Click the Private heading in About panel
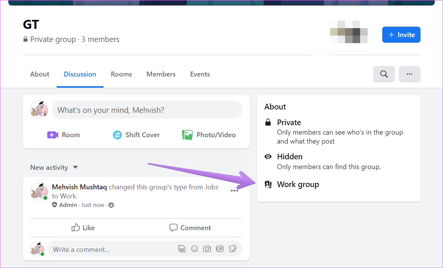443x268 pixels. 289,122
